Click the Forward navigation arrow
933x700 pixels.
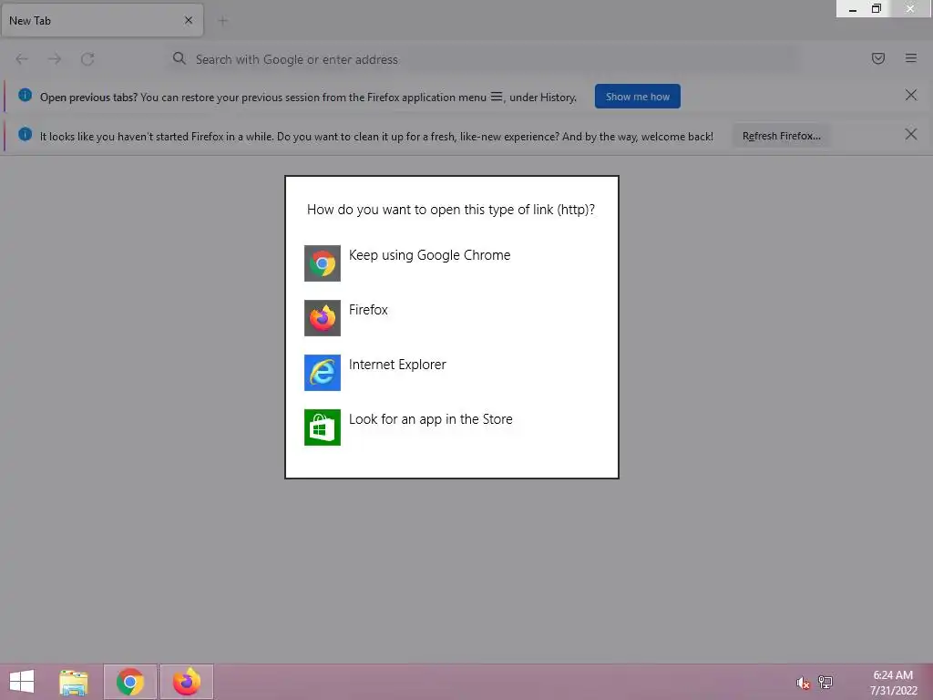point(55,59)
